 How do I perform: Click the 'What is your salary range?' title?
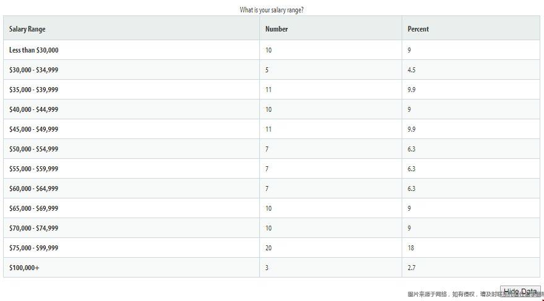click(272, 10)
